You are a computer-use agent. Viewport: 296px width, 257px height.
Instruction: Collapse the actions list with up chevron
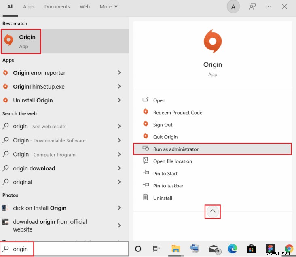(213, 211)
